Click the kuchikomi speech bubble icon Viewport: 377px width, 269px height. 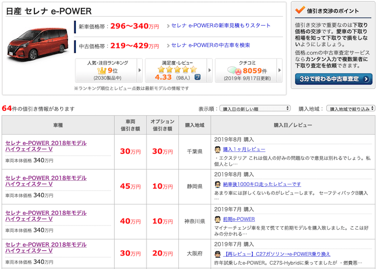(x=234, y=70)
